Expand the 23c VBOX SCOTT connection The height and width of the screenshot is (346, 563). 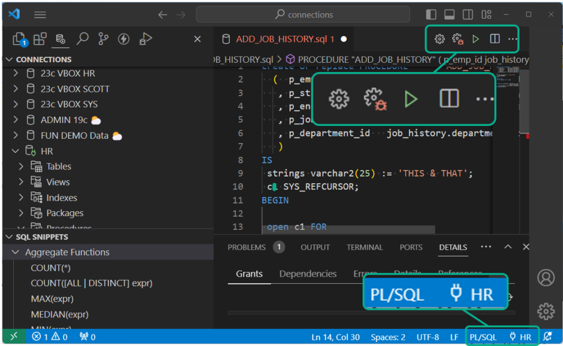[x=16, y=89]
